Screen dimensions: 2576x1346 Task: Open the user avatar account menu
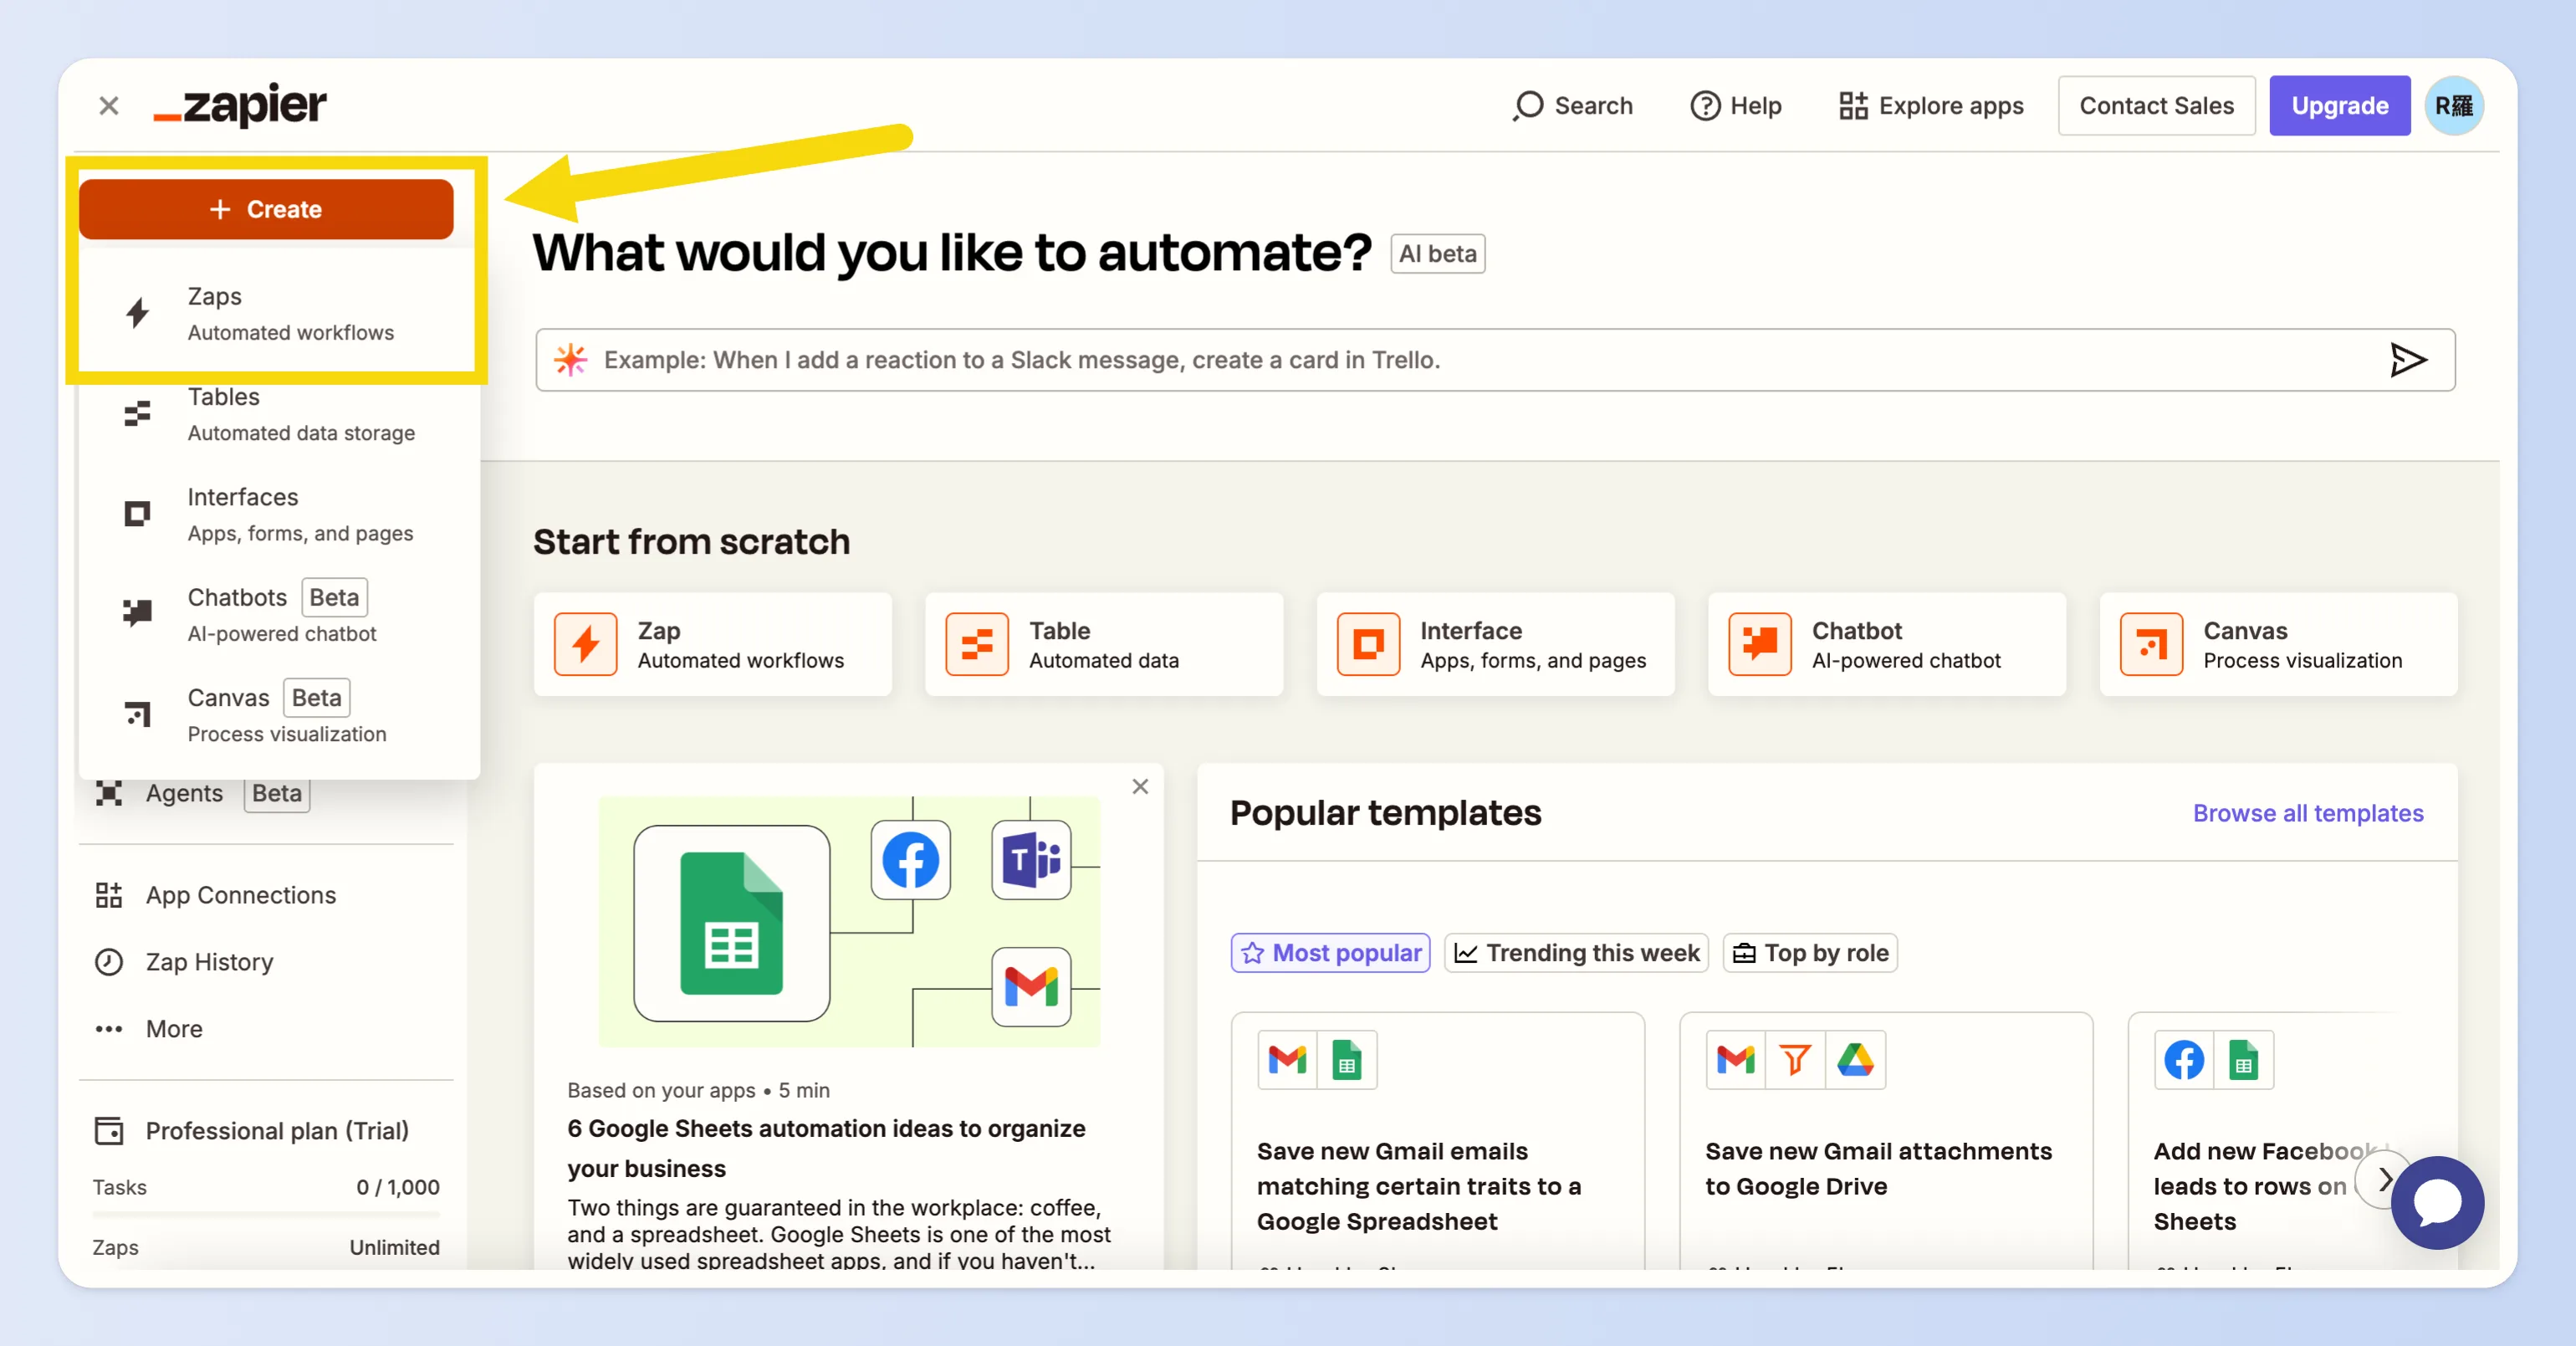[x=2454, y=106]
